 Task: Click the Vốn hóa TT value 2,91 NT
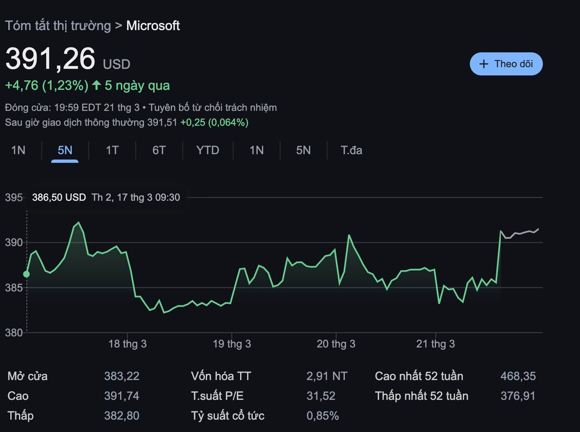point(327,376)
